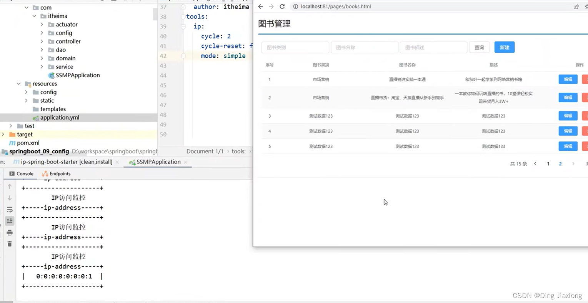
Task: Close the ip-spring-boot-starter run tab
Action: click(x=117, y=162)
